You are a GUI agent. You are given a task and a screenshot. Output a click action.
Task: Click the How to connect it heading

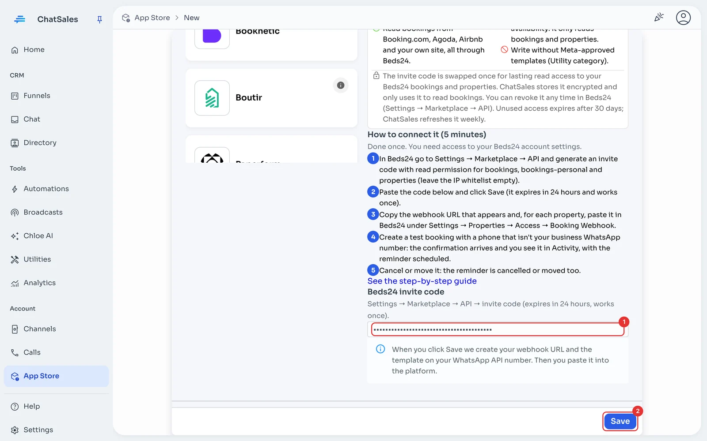click(x=427, y=135)
